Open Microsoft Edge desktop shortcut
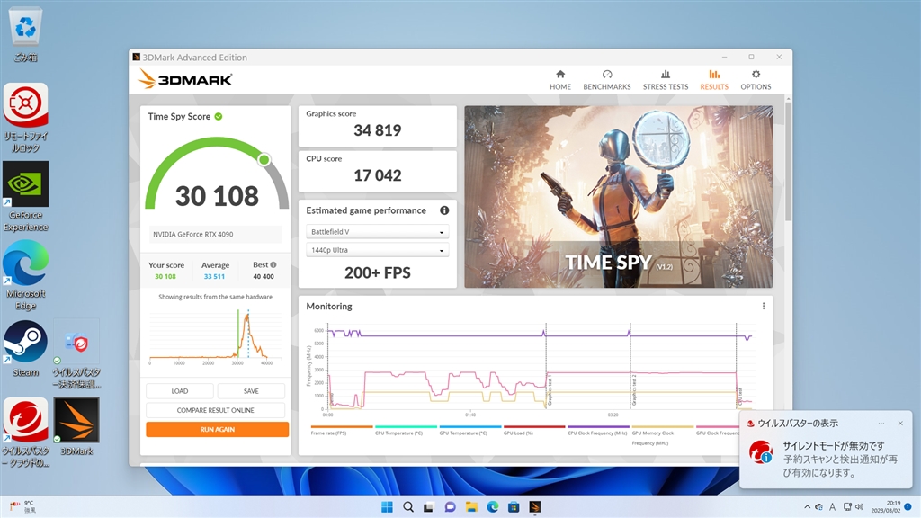Viewport: 921px width, 518px height. tap(25, 275)
